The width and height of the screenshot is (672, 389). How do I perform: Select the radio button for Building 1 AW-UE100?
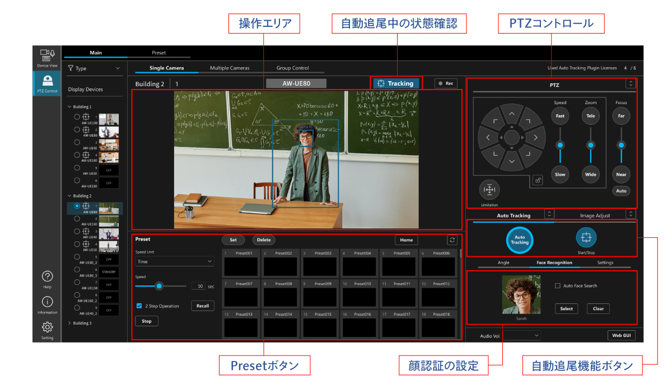[77, 117]
